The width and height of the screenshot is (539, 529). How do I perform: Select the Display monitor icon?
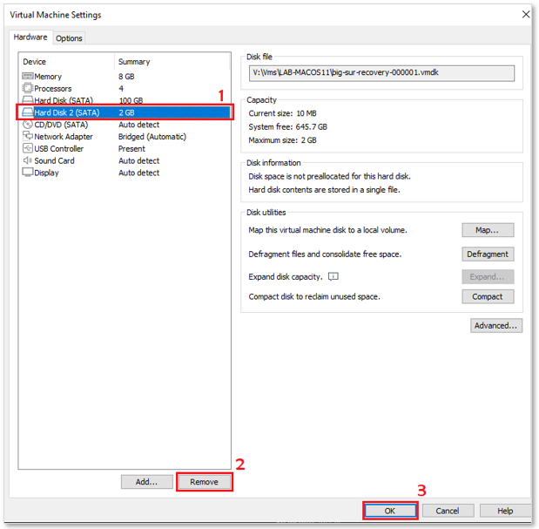(x=28, y=172)
